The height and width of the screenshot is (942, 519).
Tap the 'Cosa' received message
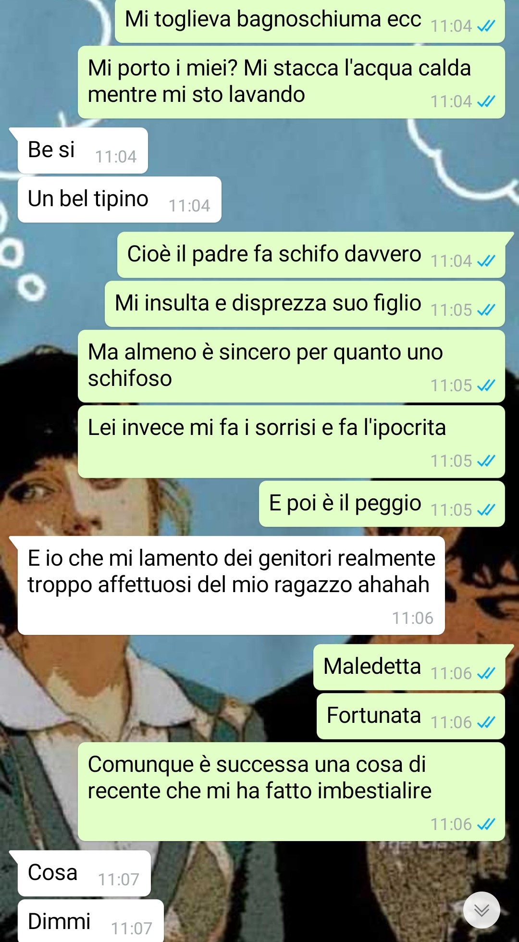[x=84, y=873]
